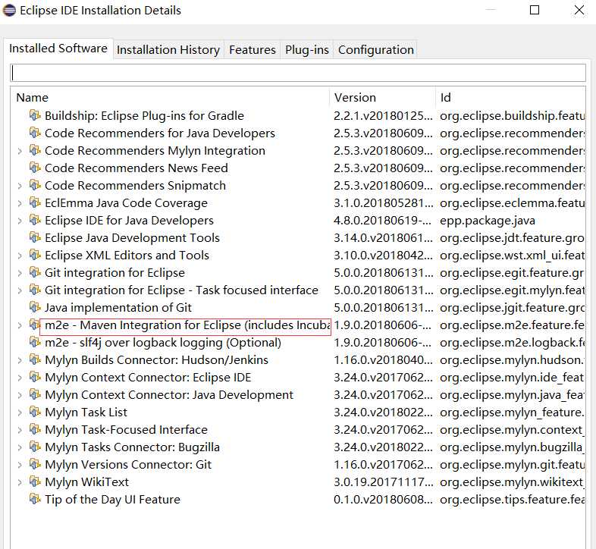Click the Java implementation of Git icon
Image resolution: width=596 pixels, height=549 pixels.
pos(35,307)
